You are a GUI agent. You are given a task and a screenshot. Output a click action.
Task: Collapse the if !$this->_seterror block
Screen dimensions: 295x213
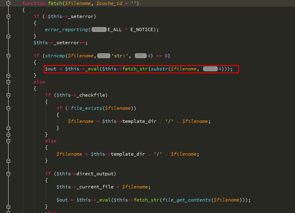[8, 17]
